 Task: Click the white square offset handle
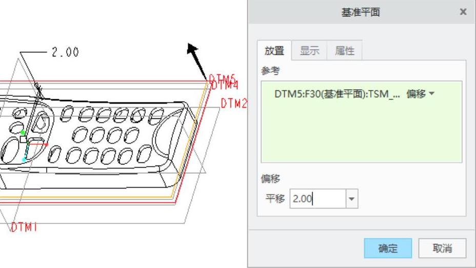pos(24,139)
